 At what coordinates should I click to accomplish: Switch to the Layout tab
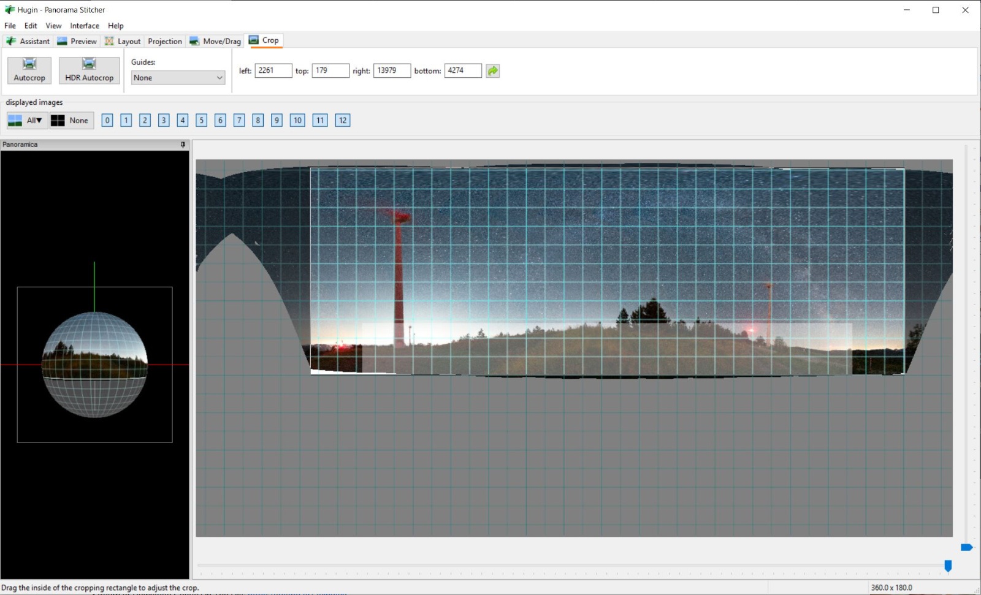pos(123,41)
